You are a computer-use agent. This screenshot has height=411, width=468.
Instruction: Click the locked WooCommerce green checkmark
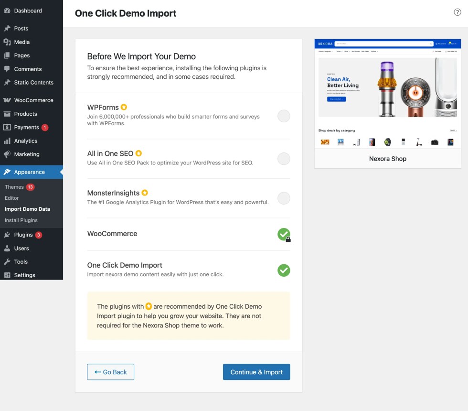coord(284,235)
